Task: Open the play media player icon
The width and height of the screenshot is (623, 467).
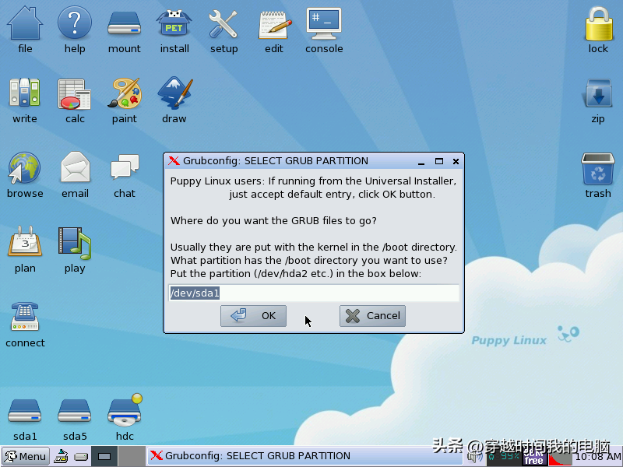Action: tap(75, 243)
